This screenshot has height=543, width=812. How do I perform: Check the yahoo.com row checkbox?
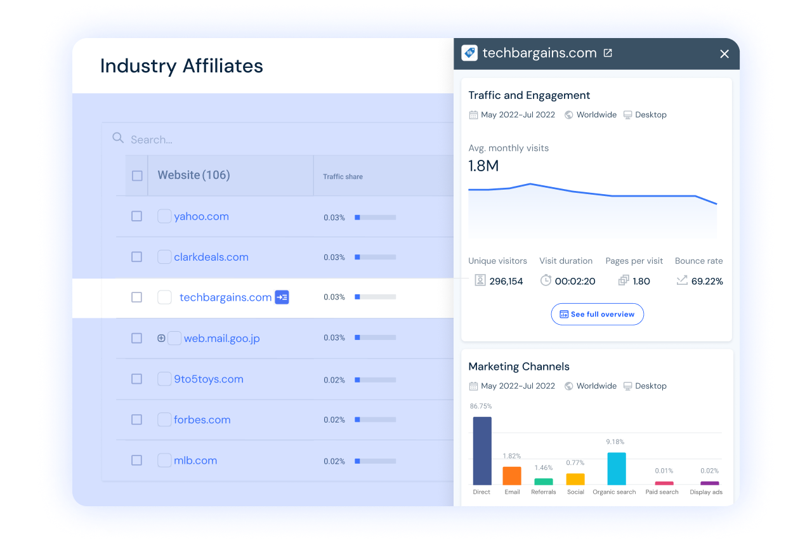pyautogui.click(x=136, y=216)
